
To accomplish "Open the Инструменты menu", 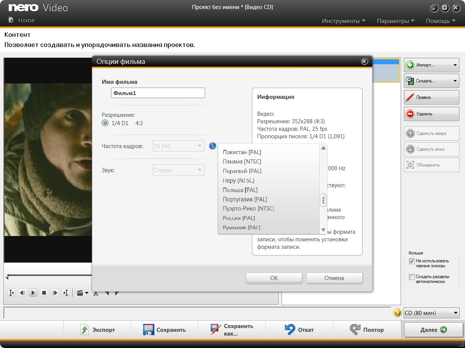I will pos(343,21).
